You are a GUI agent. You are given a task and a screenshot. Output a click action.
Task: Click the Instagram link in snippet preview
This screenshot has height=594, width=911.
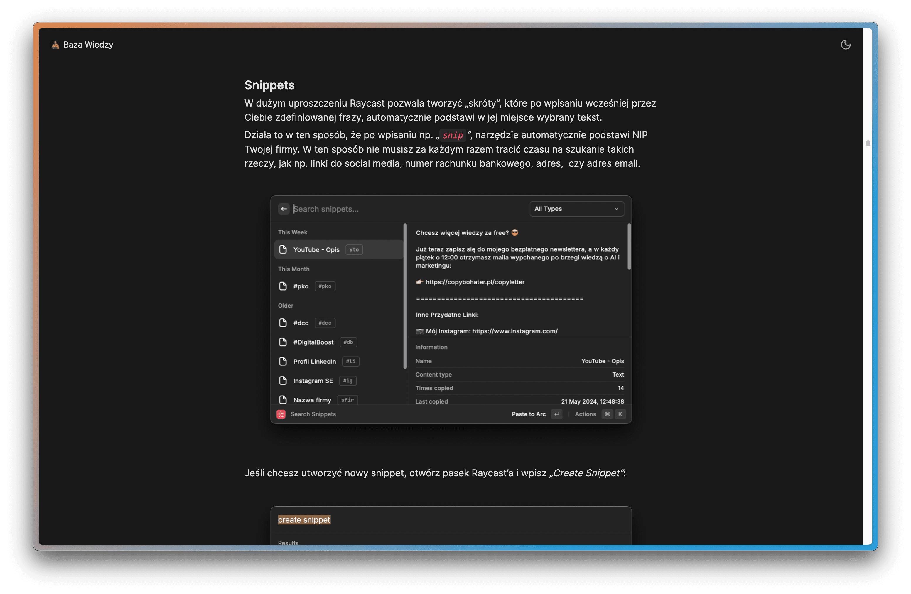[x=515, y=331]
